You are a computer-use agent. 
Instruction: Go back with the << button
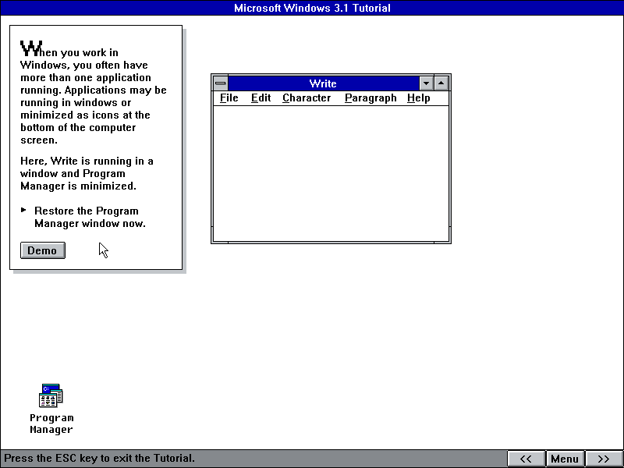coord(526,459)
